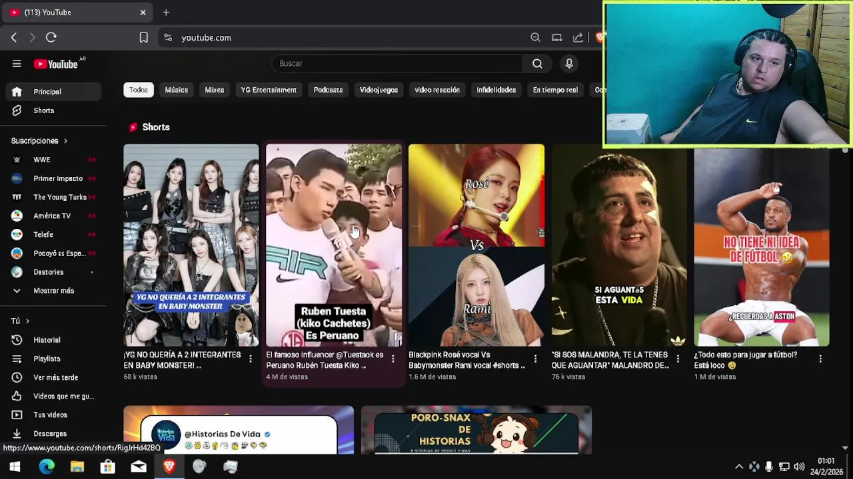
Task: Open Poro-Snax de Historias video thumbnail
Action: 476,430
